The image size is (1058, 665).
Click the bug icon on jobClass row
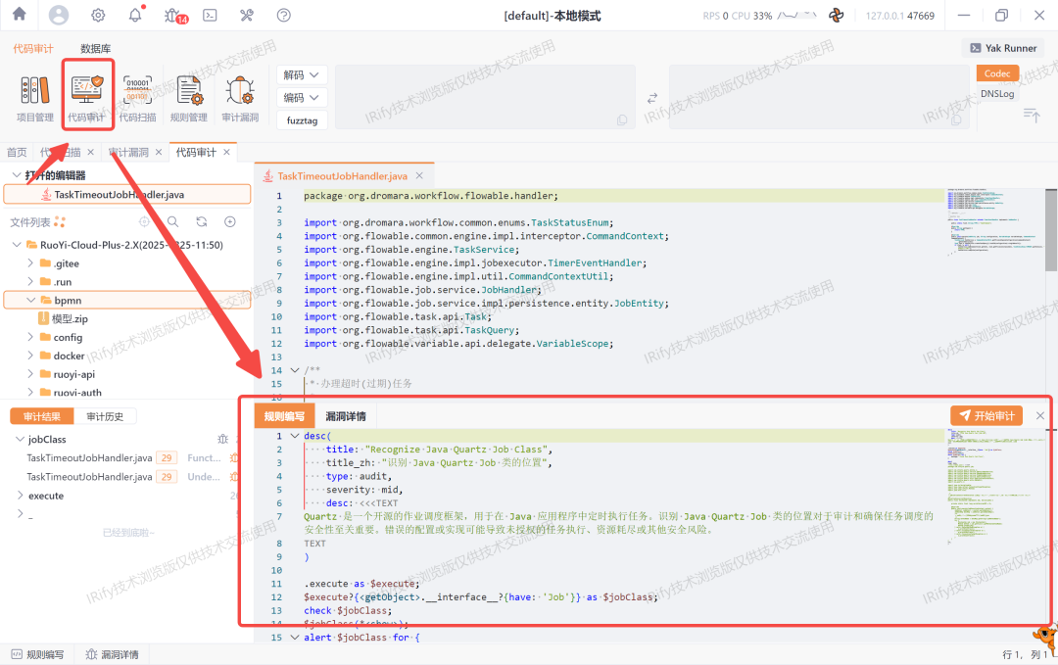(x=223, y=439)
